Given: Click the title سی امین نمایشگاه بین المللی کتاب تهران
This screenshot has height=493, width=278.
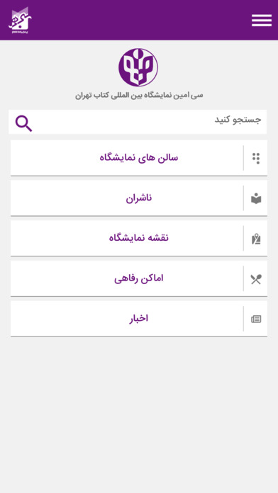Looking at the screenshot, I should click(139, 95).
